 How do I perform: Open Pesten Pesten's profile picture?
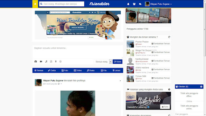click(130, 44)
